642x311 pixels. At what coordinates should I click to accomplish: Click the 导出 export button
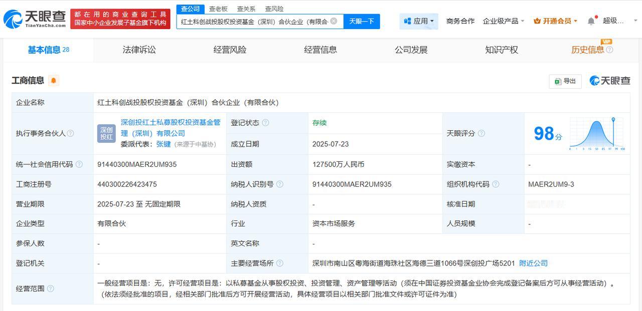click(565, 81)
